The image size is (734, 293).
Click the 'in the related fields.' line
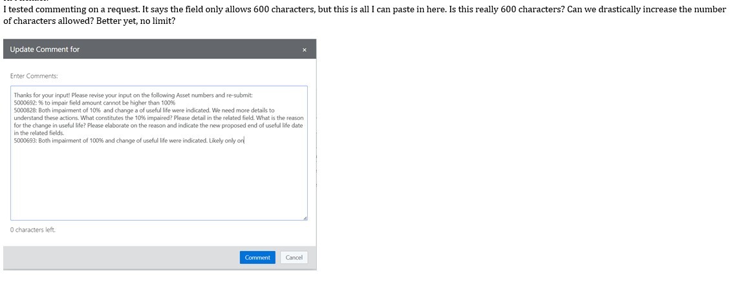pos(39,133)
